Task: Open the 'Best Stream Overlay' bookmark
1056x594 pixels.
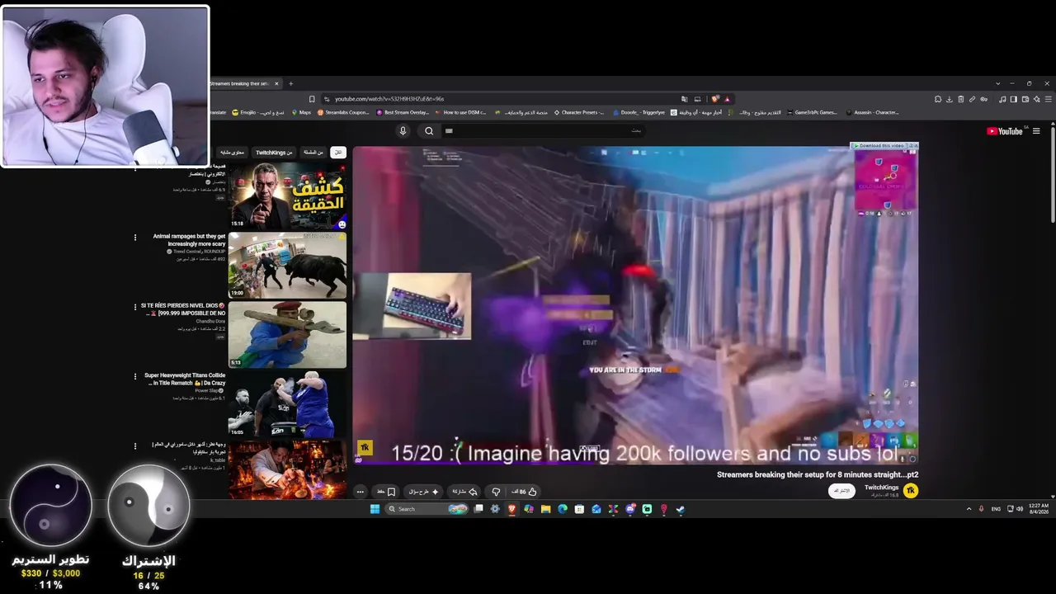Action: tap(403, 112)
